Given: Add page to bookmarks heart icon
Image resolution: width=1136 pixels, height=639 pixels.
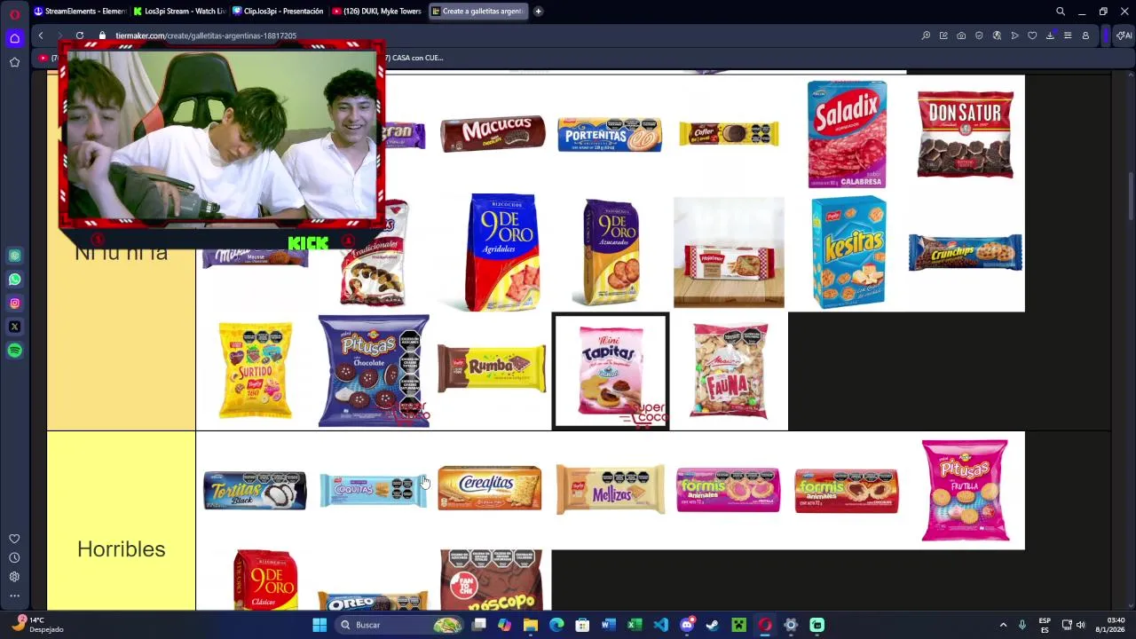Looking at the screenshot, I should click(1032, 35).
